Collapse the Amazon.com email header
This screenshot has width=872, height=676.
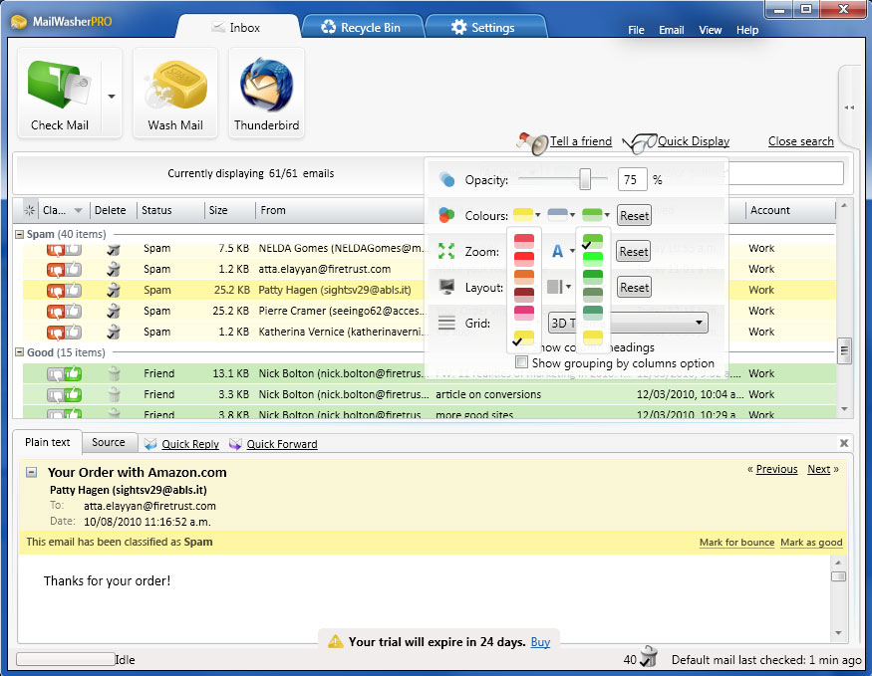(x=32, y=472)
